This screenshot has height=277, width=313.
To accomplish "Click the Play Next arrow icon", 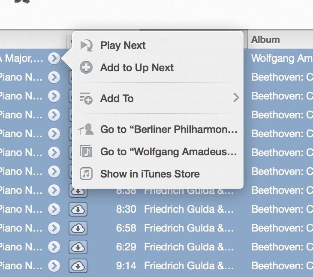I will click(86, 45).
